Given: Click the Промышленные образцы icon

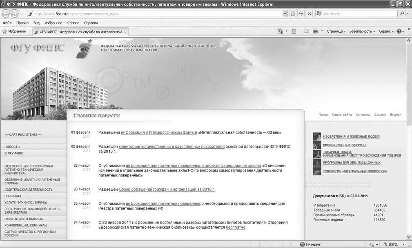Looking at the screenshot, I should pyautogui.click(x=317, y=145).
